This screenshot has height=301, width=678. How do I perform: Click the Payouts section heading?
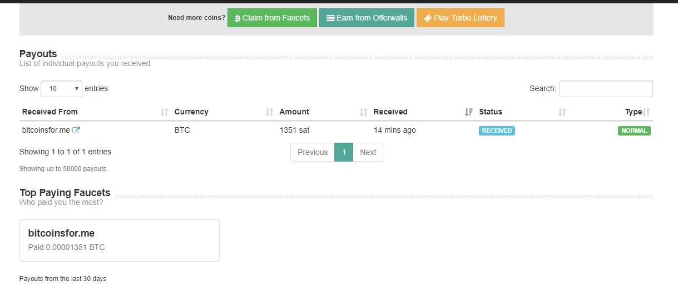38,54
